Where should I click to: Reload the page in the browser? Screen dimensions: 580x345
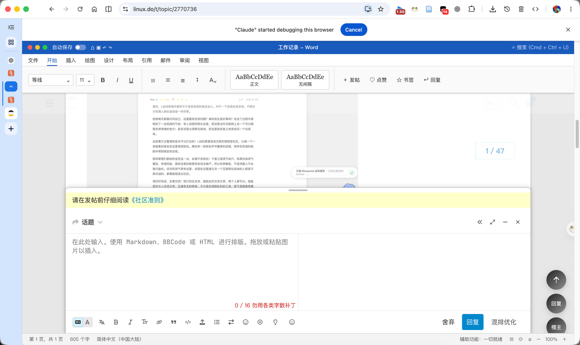80,9
